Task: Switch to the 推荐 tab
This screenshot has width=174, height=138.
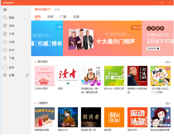Action: 38,17
